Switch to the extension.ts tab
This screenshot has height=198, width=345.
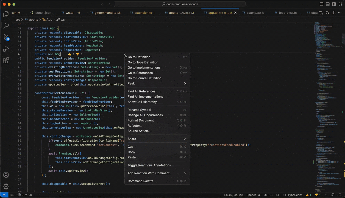142,13
